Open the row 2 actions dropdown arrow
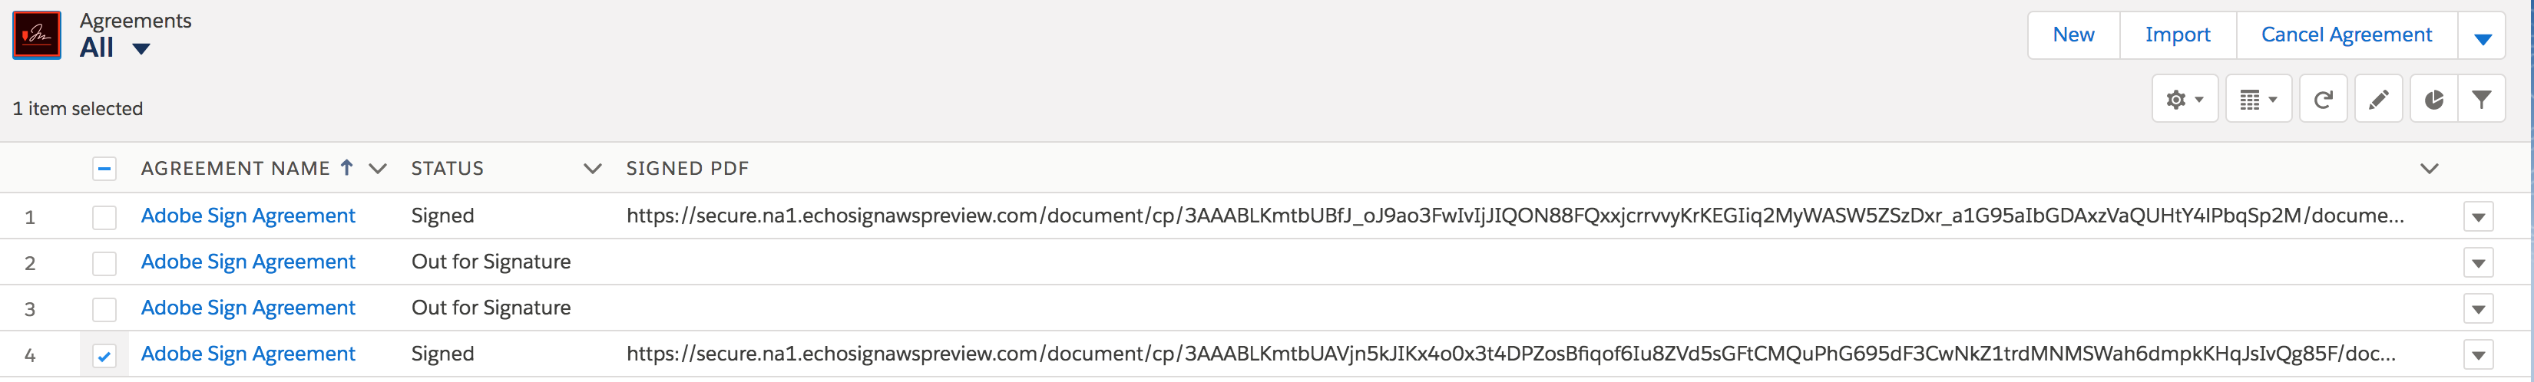 click(x=2478, y=263)
